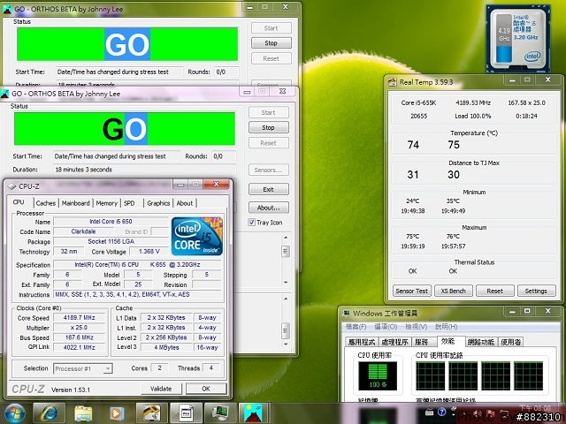Viewport: 566px width, 424px height.
Task: Click Reset in Real Temp
Action: tap(494, 291)
